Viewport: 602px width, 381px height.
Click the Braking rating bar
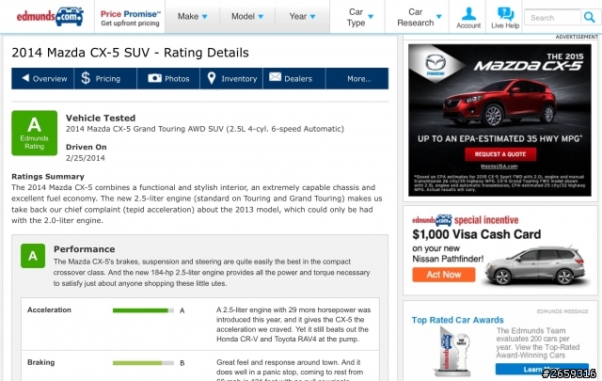tap(143, 363)
